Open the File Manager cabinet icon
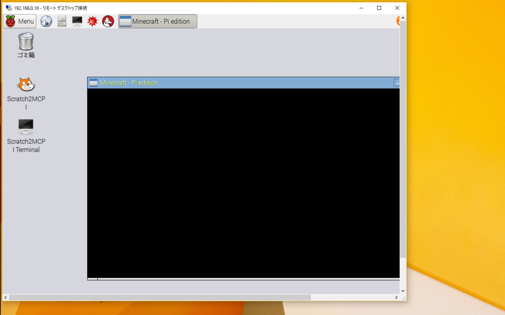 click(x=62, y=21)
